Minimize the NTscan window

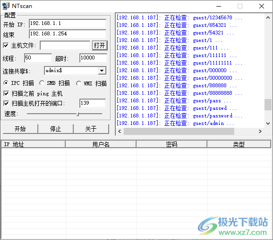219,6
